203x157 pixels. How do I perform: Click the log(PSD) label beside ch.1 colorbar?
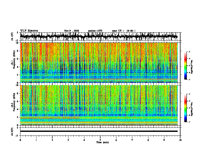[192, 67]
